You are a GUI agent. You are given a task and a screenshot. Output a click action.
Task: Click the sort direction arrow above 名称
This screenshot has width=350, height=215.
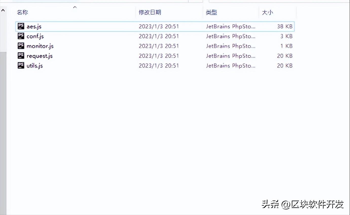[75, 7]
